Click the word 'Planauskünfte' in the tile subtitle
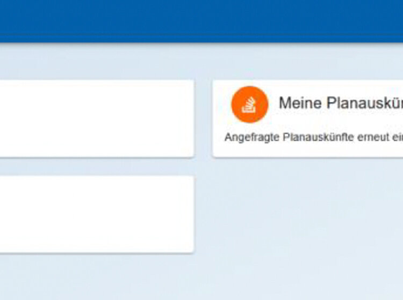Viewport: 403px width, 300px height. [x=312, y=137]
